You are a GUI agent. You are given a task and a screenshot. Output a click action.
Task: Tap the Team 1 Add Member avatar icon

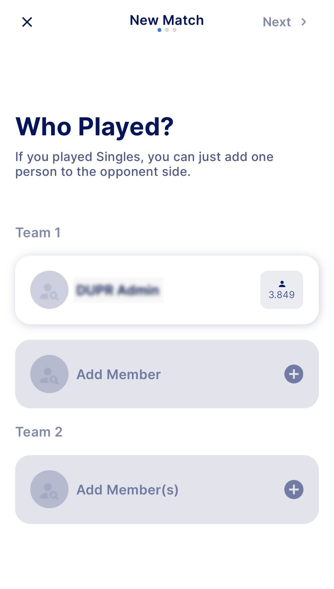click(49, 374)
